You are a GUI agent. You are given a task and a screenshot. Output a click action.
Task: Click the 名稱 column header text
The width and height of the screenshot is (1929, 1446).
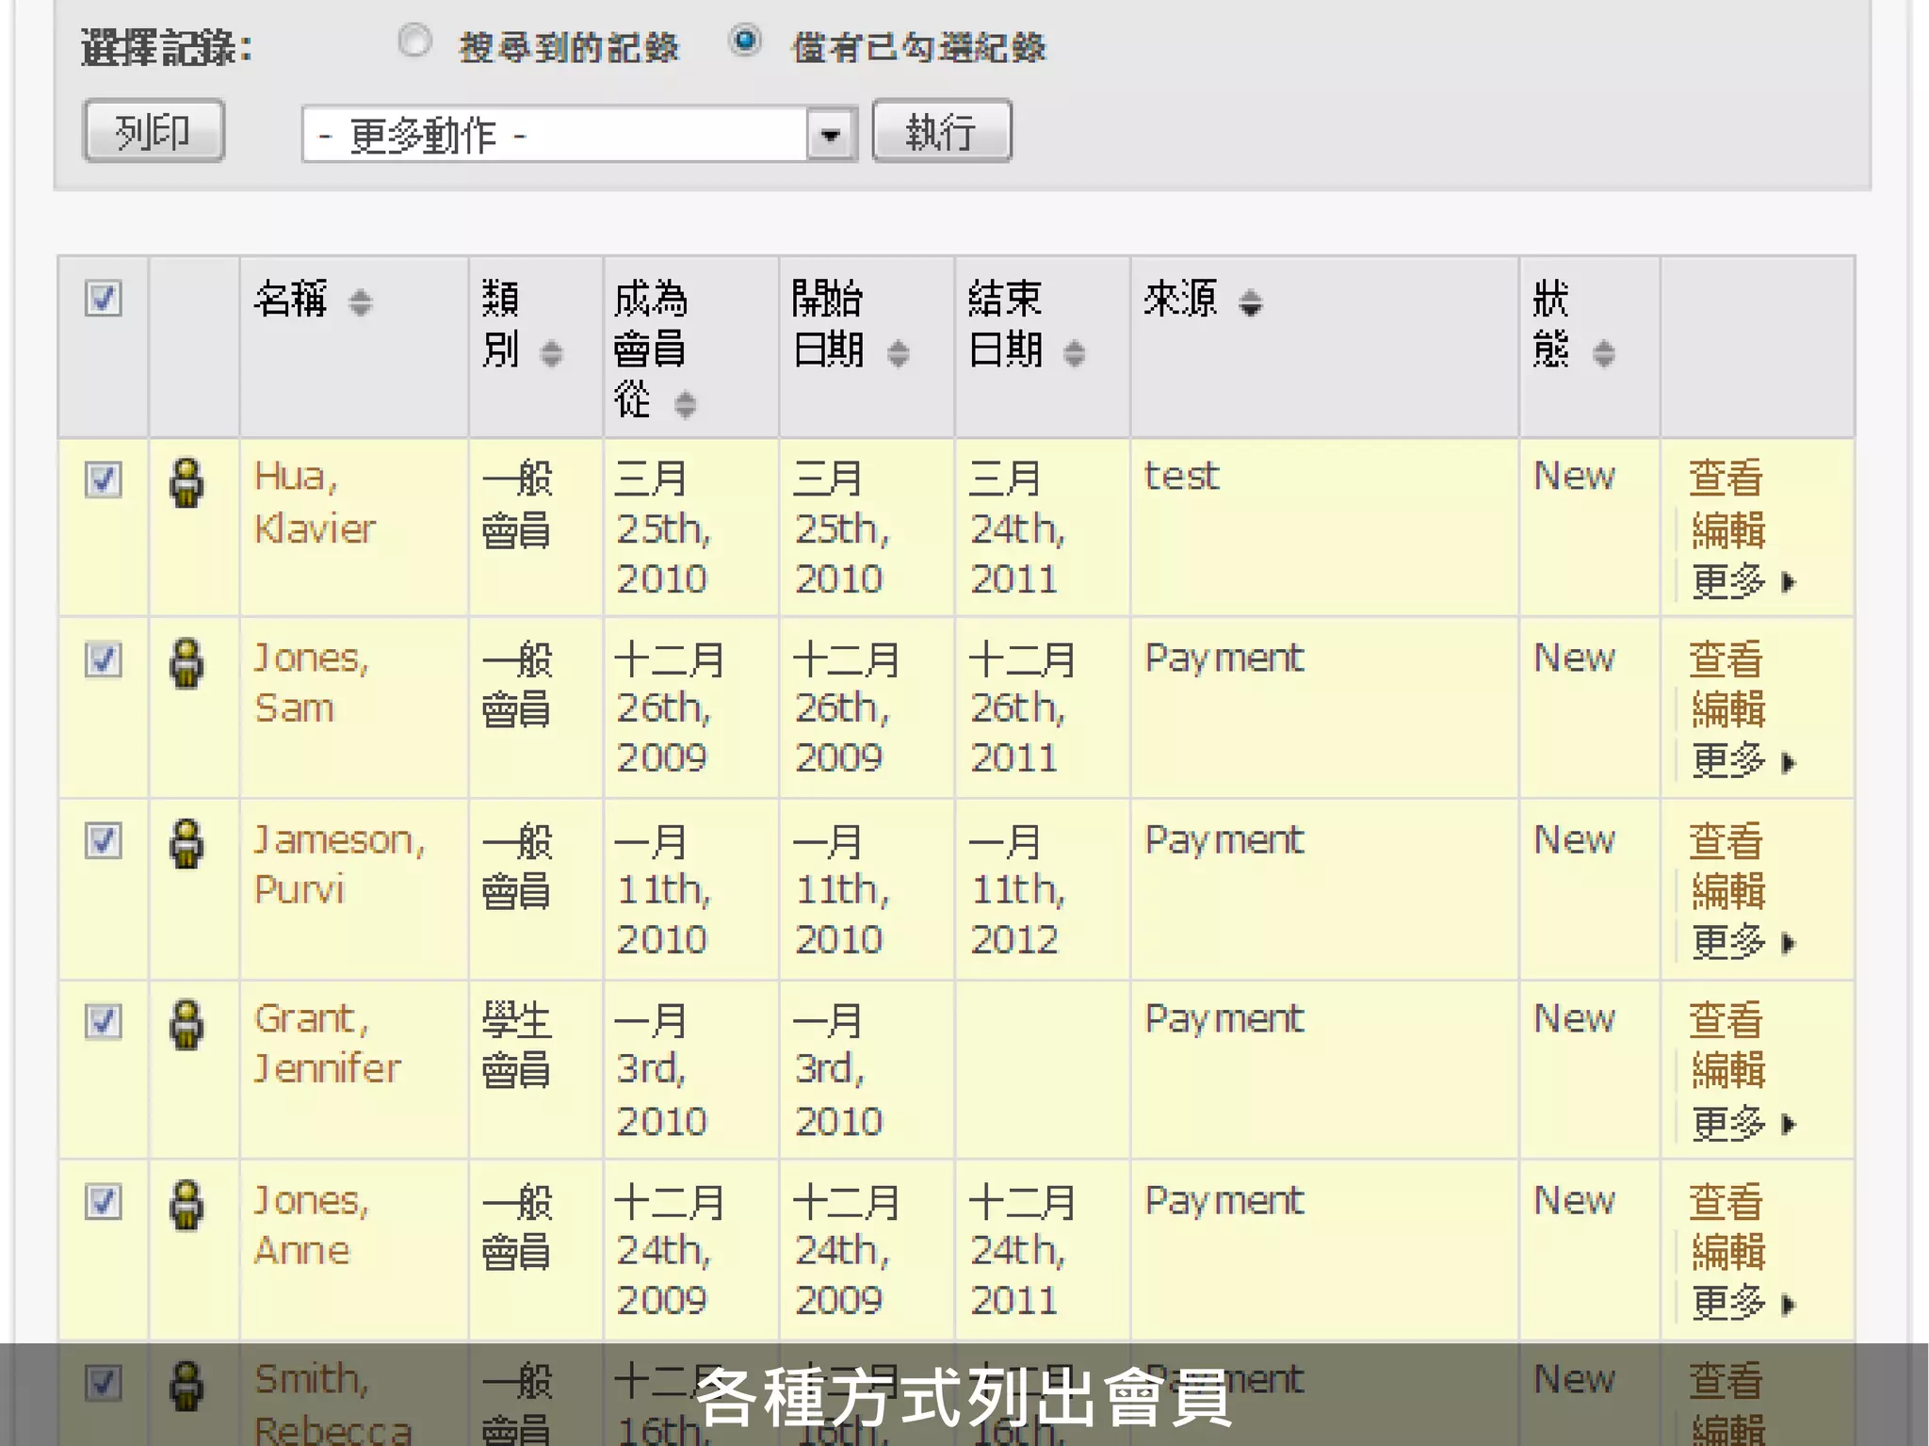click(290, 299)
